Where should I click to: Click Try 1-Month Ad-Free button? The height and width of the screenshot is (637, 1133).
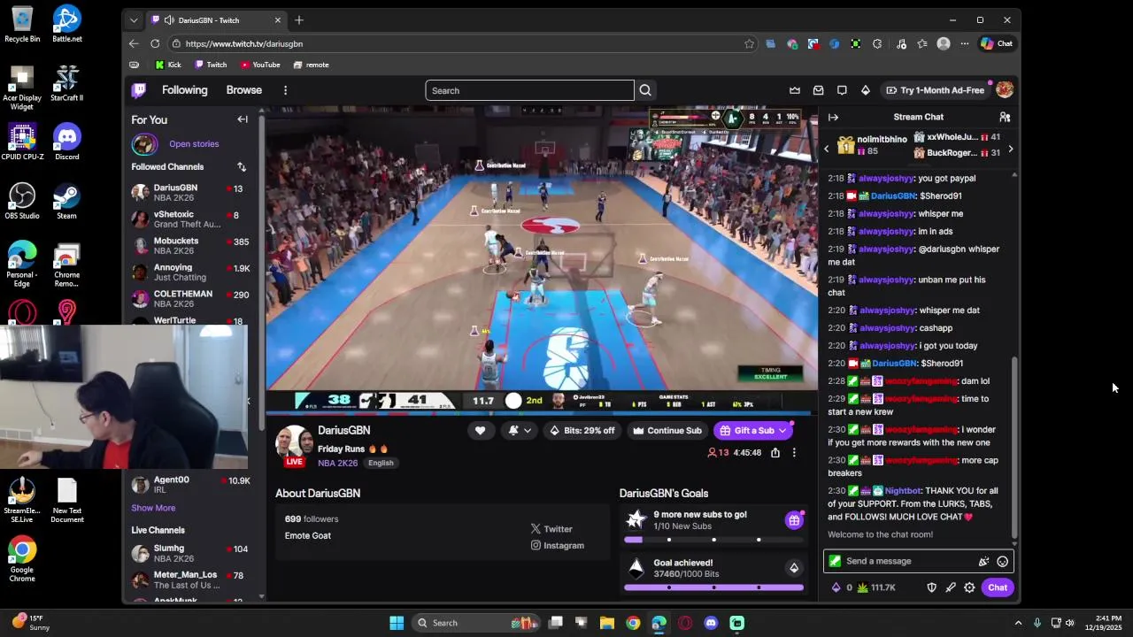coord(936,90)
